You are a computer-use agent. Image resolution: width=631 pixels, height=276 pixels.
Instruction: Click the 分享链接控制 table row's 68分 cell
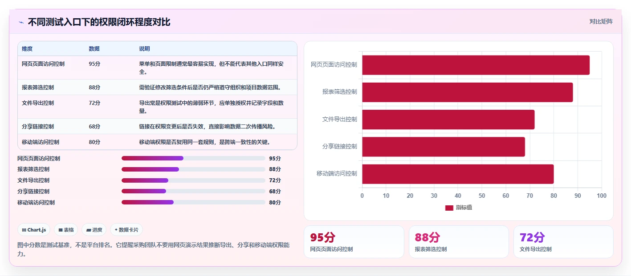click(x=94, y=127)
